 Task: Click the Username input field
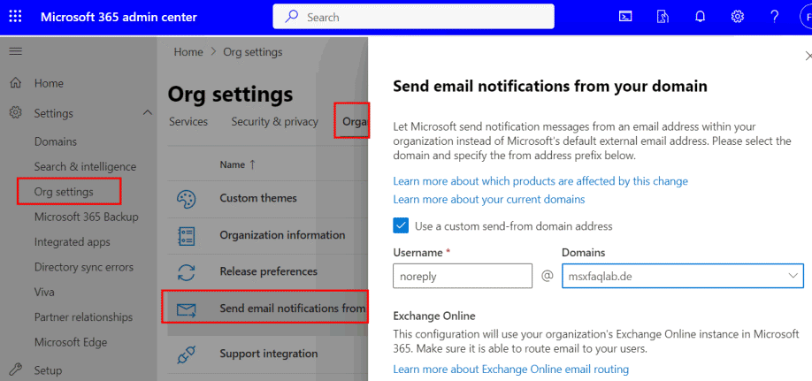click(462, 276)
